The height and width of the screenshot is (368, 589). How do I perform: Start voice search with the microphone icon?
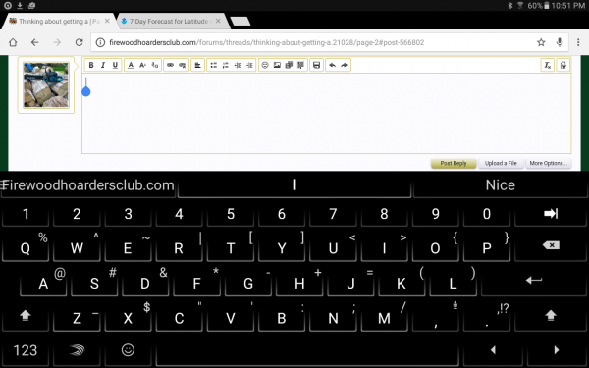click(x=560, y=42)
